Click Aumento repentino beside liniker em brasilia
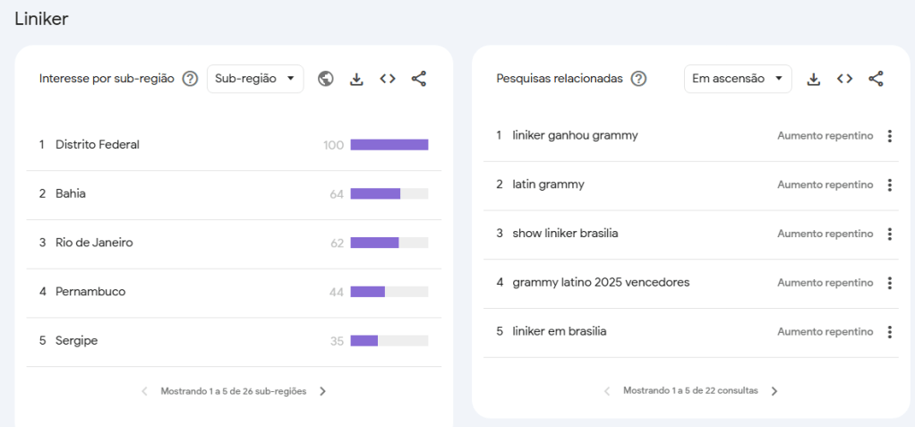 coord(825,332)
